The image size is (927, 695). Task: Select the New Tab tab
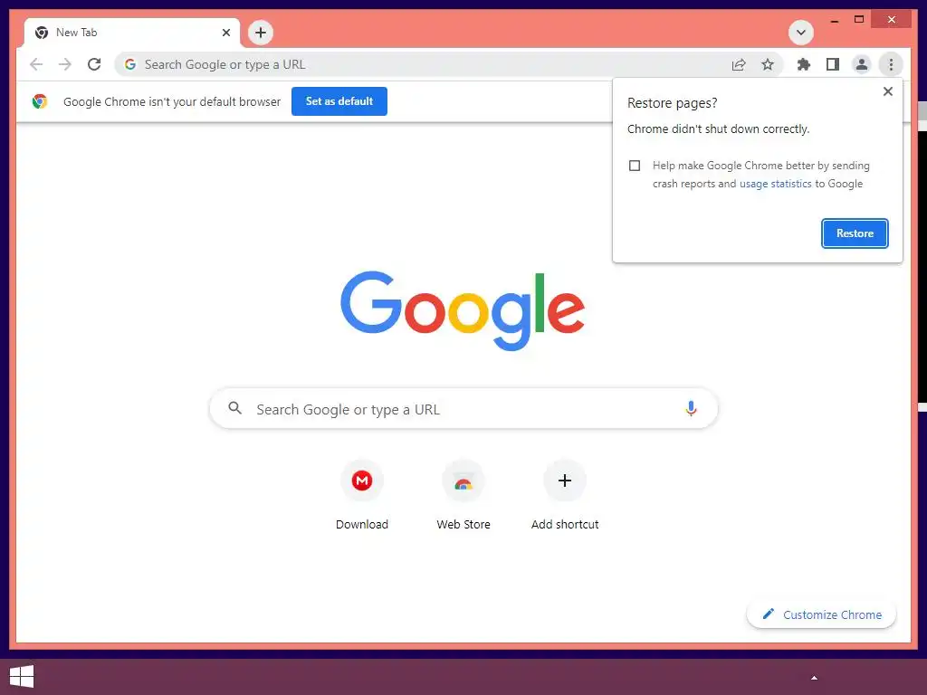132,33
